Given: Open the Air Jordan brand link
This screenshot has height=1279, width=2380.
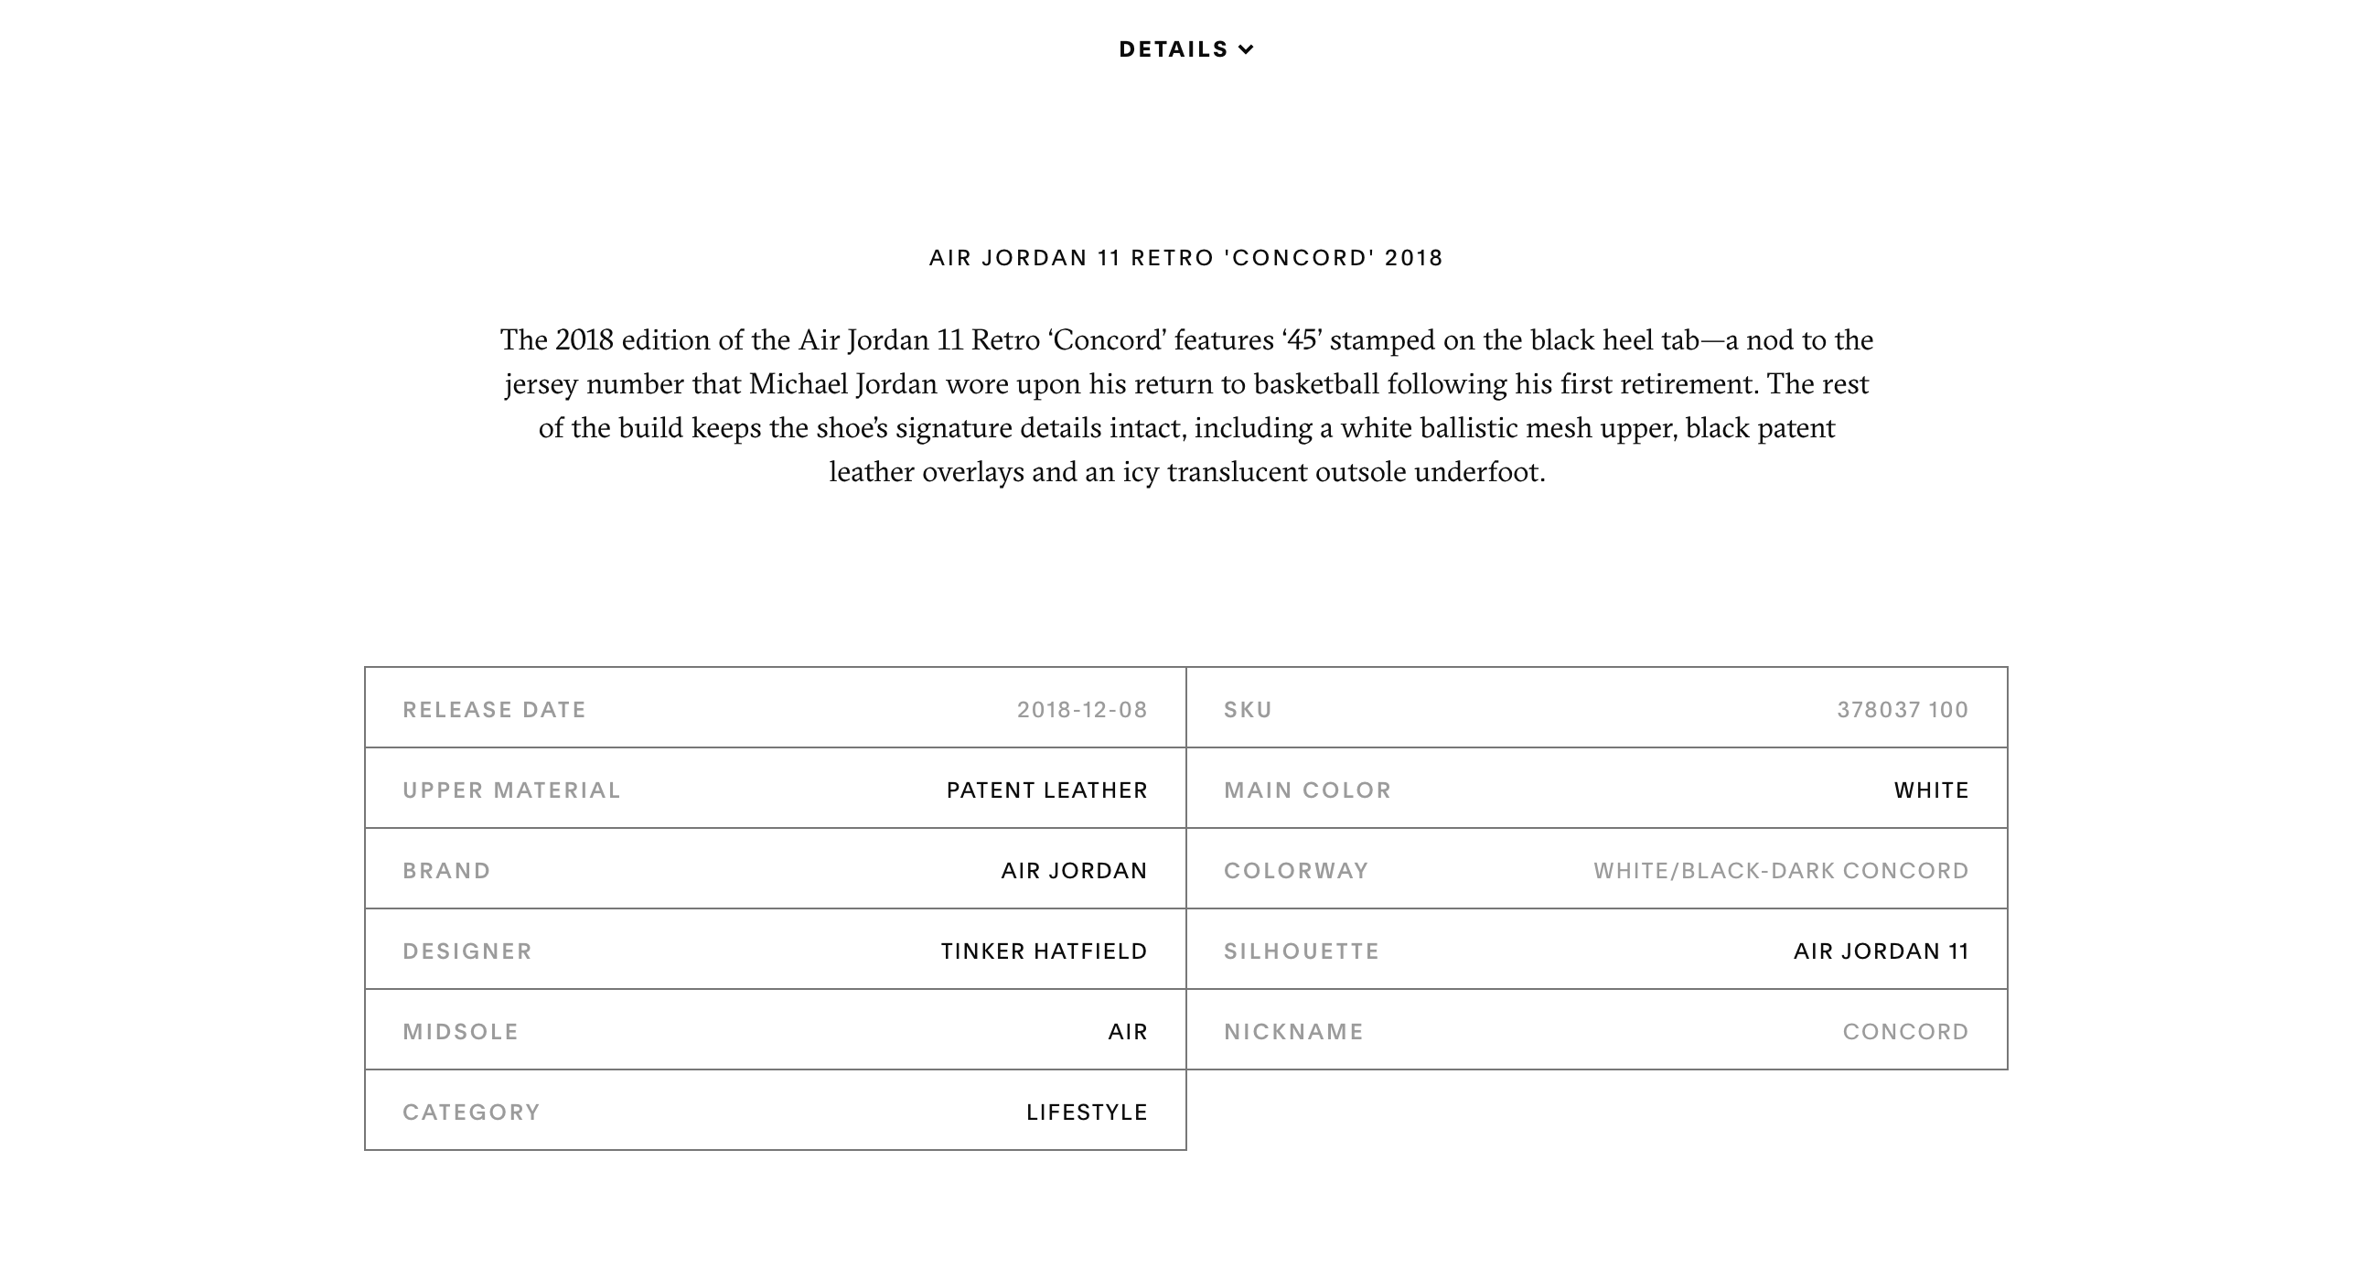Looking at the screenshot, I should point(1074,871).
